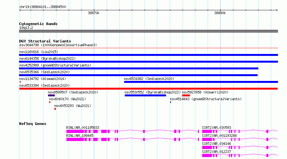Viewport: 287px width, 159px height.
Task: Open the RINL|NM_001195833 transcript label
Action: pos(83,128)
